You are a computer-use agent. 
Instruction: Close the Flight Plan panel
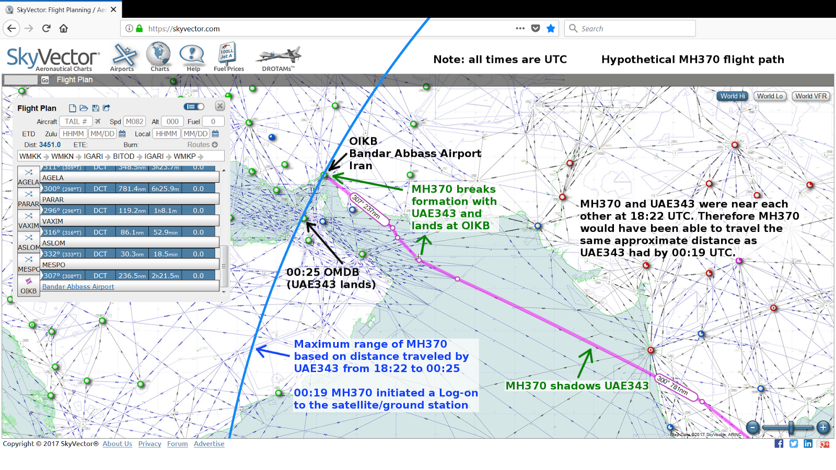[x=220, y=106]
